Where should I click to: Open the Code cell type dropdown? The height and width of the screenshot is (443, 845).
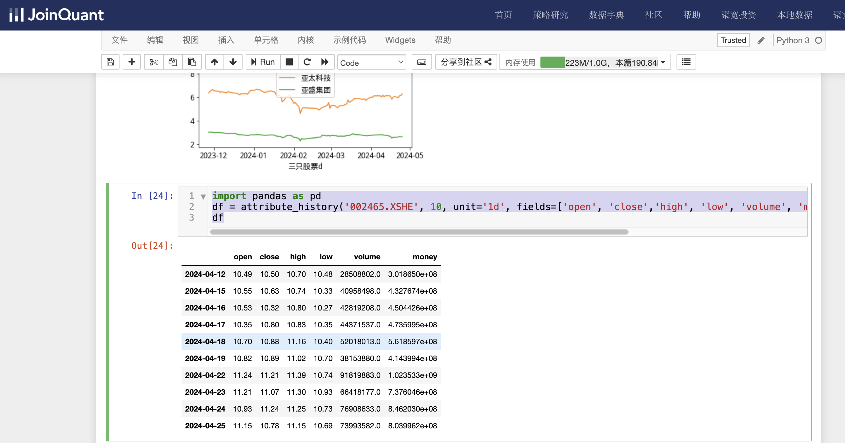(371, 62)
